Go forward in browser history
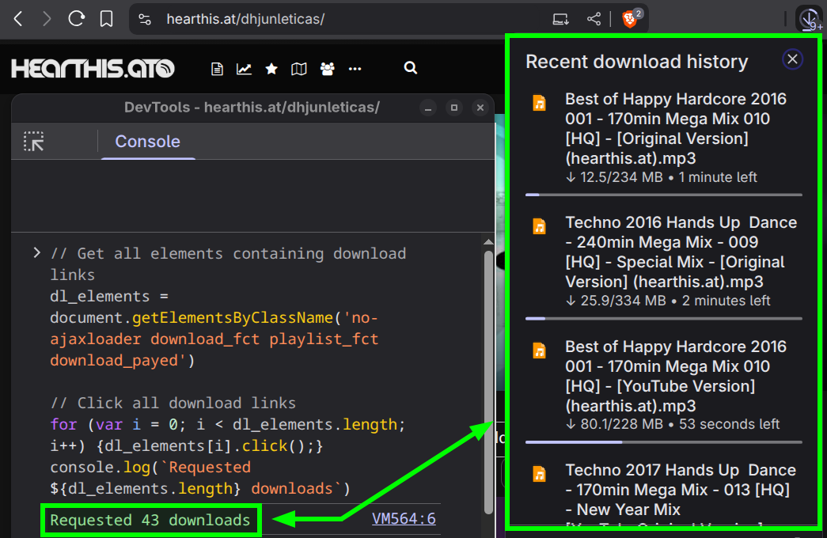 point(47,19)
